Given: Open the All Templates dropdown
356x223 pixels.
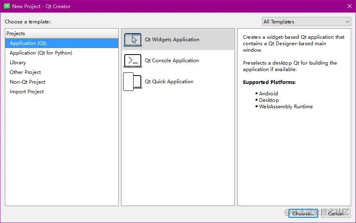Looking at the screenshot, I should pos(306,21).
